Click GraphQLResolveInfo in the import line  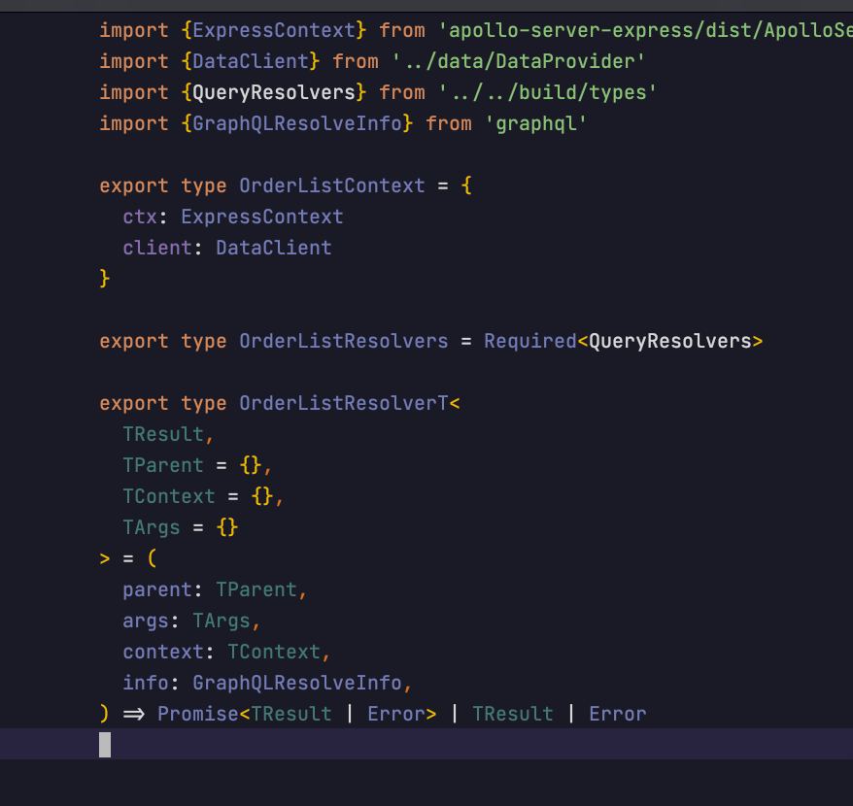(x=297, y=123)
